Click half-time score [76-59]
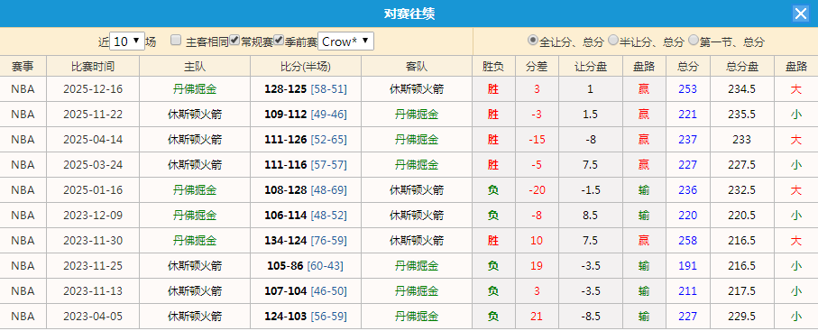Image resolution: width=818 pixels, height=331 pixels. [x=328, y=241]
